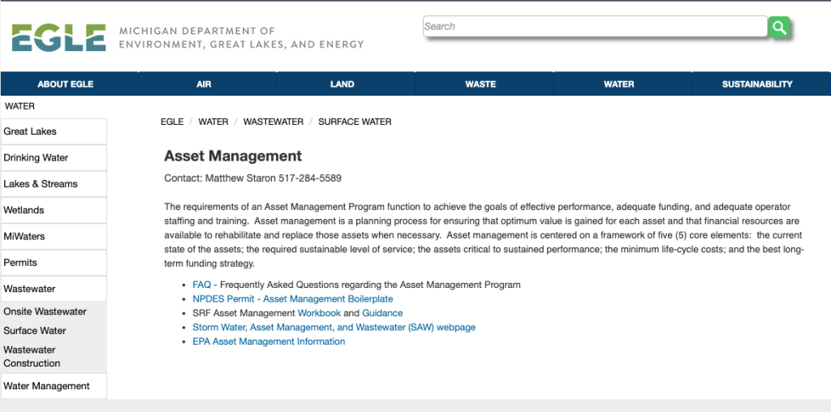The image size is (831, 412).
Task: Focus the Search input field
Action: click(x=595, y=27)
